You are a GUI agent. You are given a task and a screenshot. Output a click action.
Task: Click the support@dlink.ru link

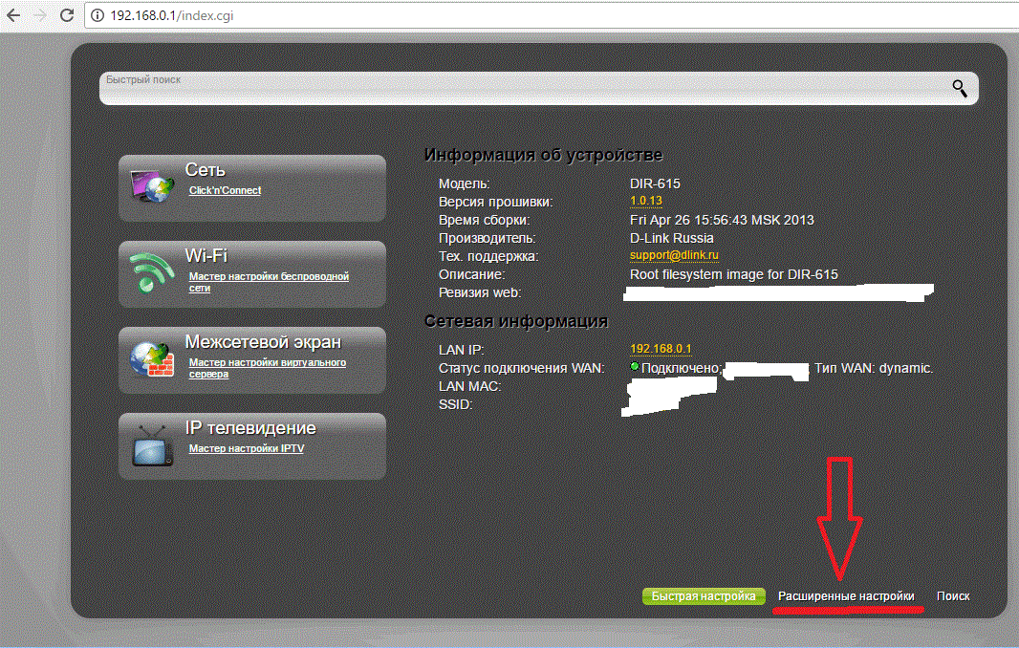pos(674,255)
